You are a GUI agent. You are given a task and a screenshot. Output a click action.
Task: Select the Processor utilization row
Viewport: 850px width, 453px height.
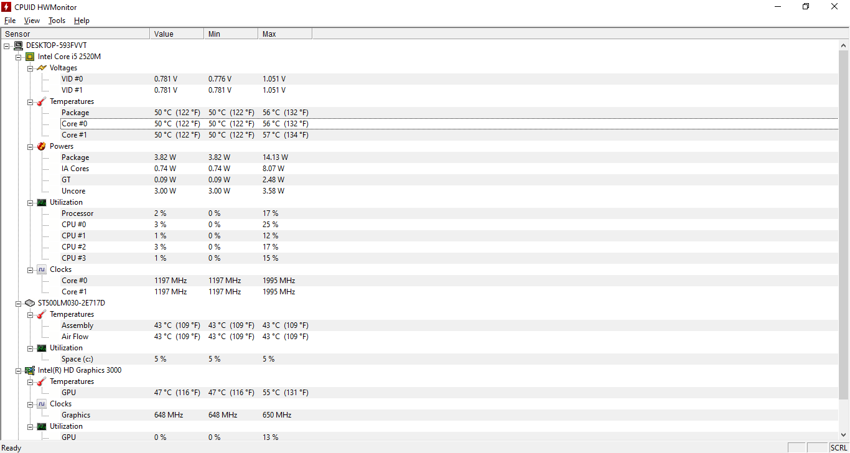[x=449, y=213]
